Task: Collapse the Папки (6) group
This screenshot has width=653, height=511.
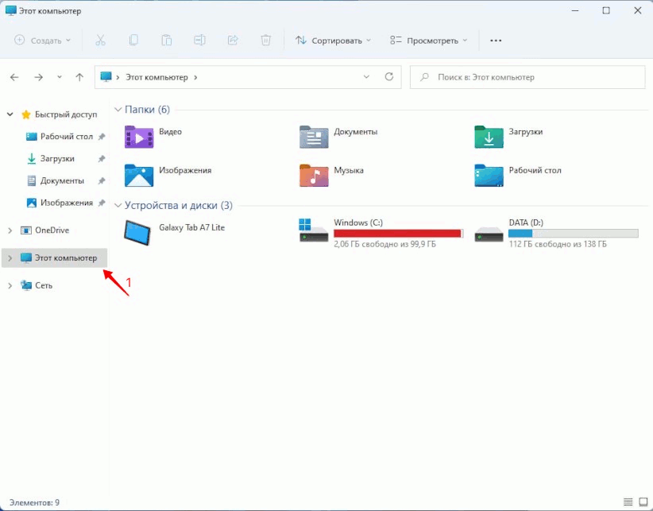Action: 118,110
